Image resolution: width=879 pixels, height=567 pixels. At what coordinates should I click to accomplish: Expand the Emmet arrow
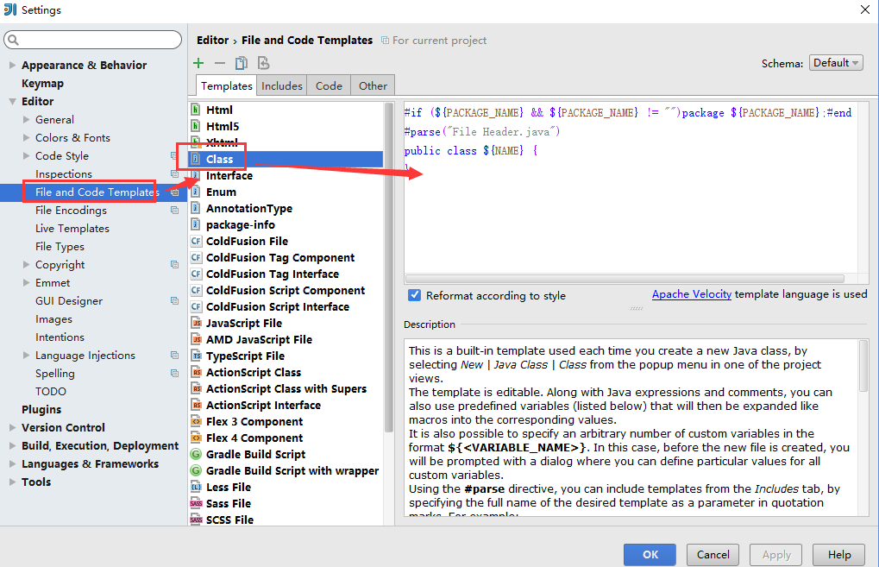click(x=27, y=283)
